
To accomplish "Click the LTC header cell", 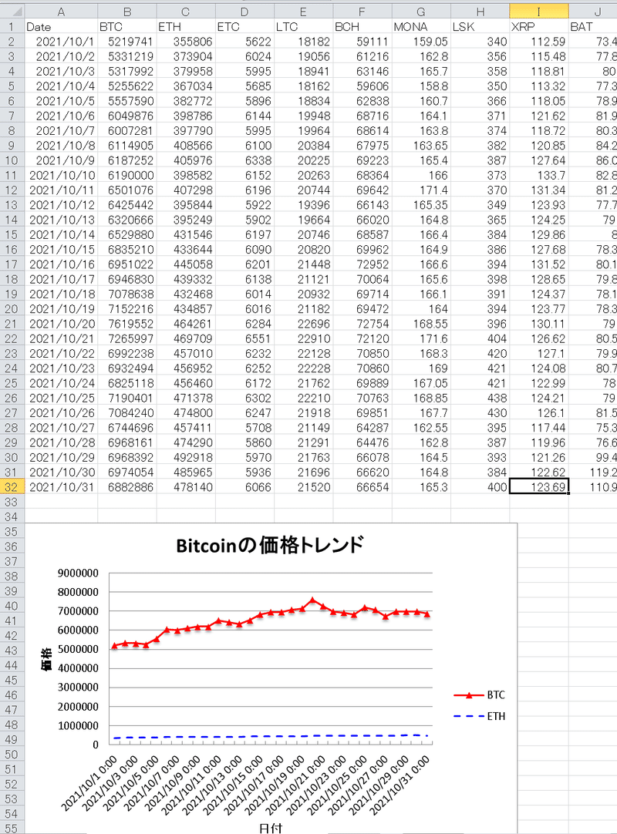I will pyautogui.click(x=304, y=27).
